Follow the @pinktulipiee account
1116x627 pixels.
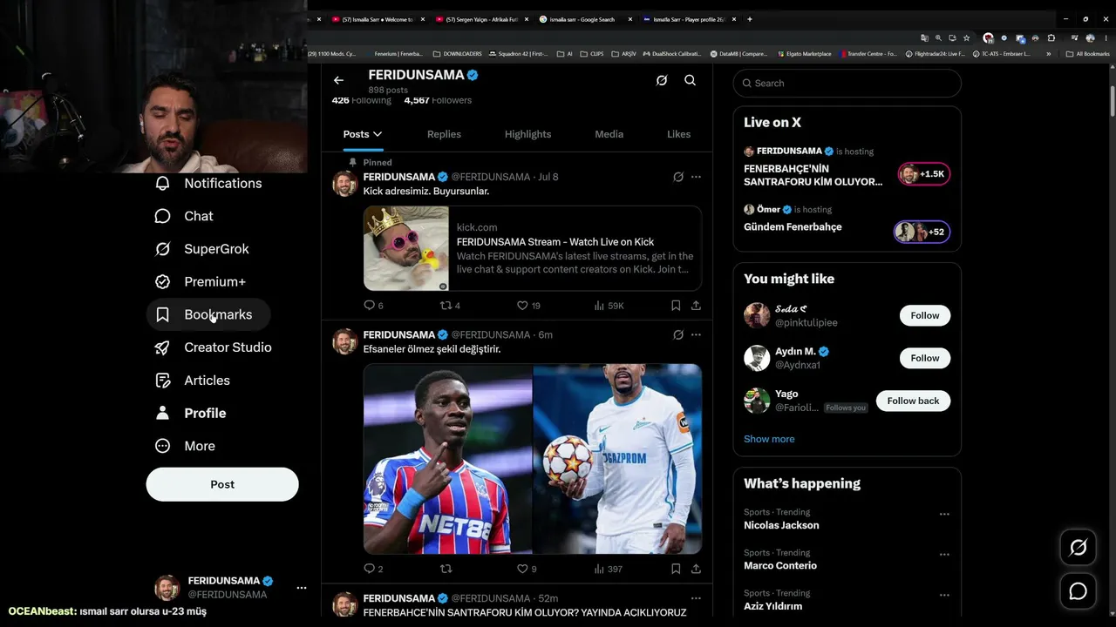[x=925, y=315]
